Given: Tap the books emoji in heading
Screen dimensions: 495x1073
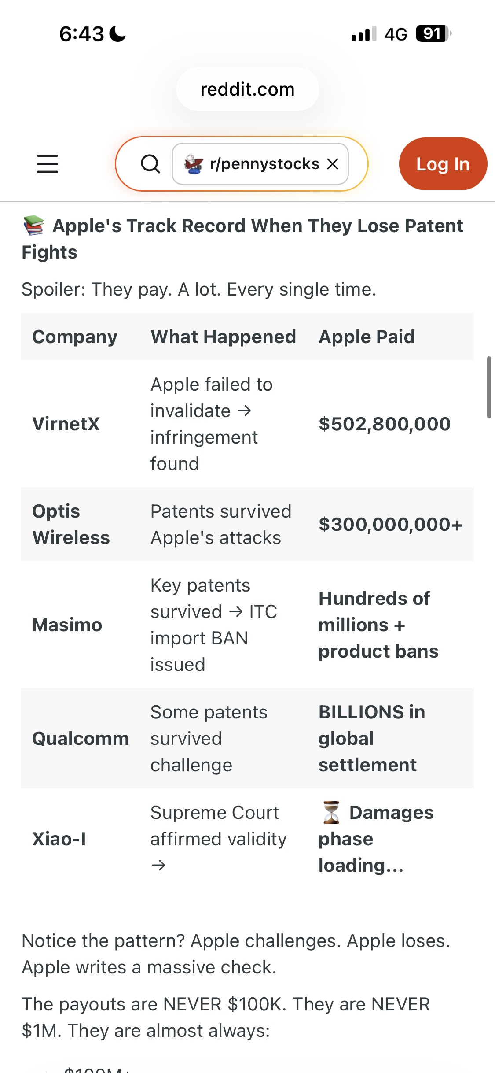Looking at the screenshot, I should [x=34, y=226].
